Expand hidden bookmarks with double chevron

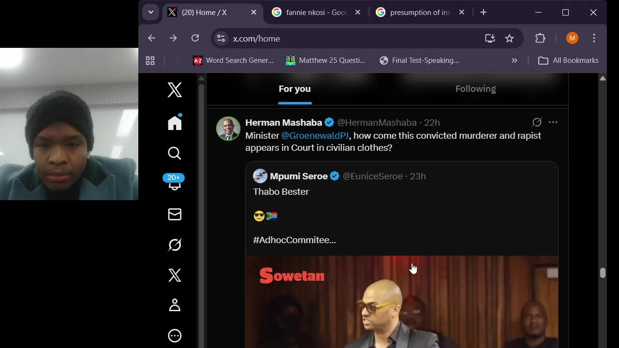(514, 60)
